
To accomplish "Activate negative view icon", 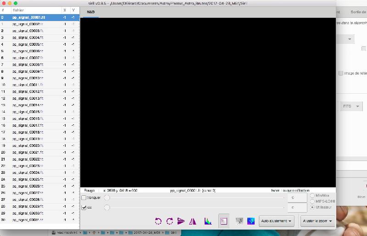I will (239, 221).
